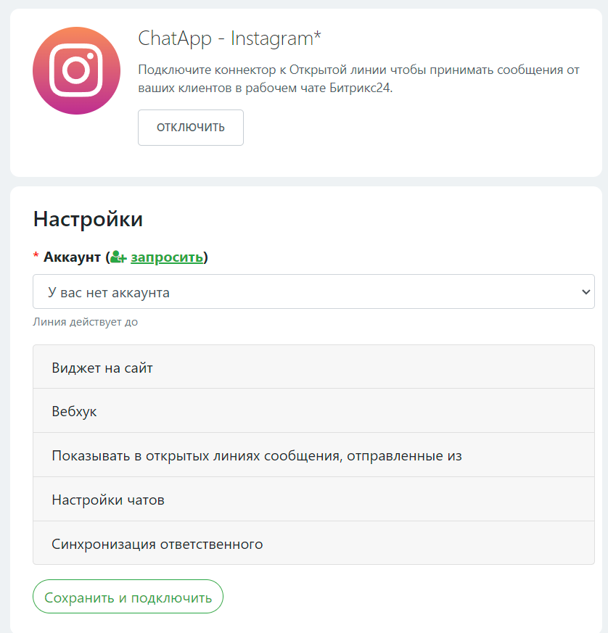This screenshot has width=608, height=633.
Task: Click the 'Линия действует до' hint text
Action: pos(85,322)
